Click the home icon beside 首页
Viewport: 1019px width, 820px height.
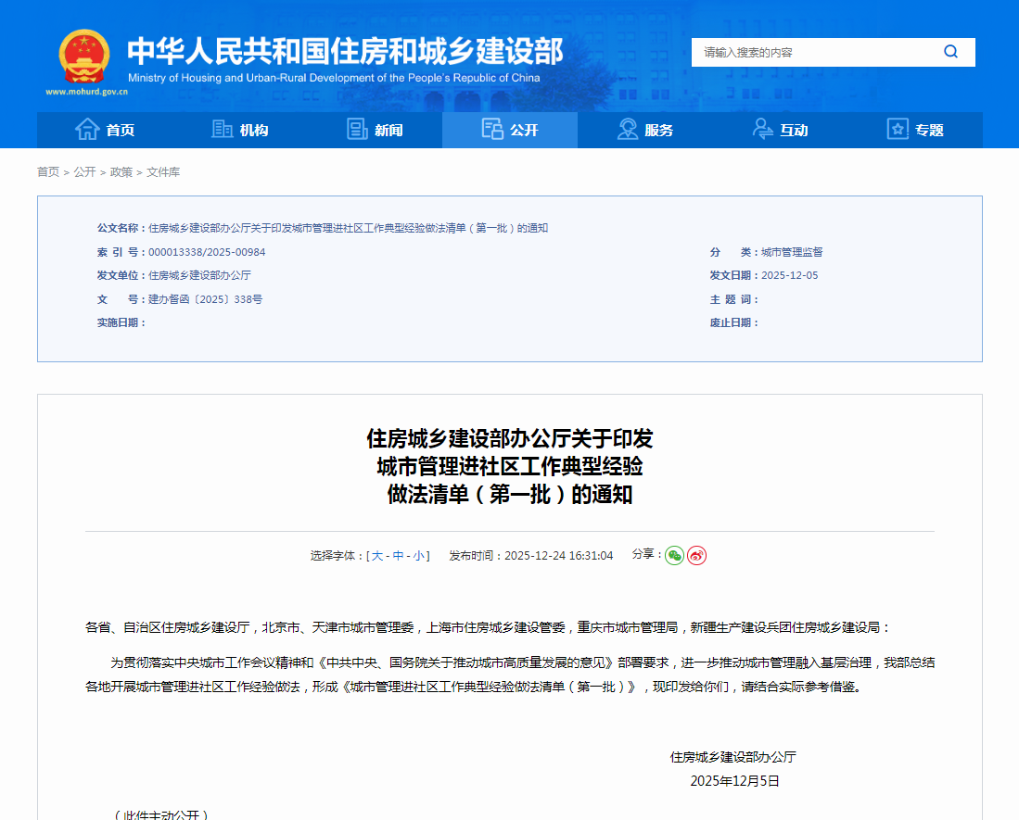tap(87, 130)
